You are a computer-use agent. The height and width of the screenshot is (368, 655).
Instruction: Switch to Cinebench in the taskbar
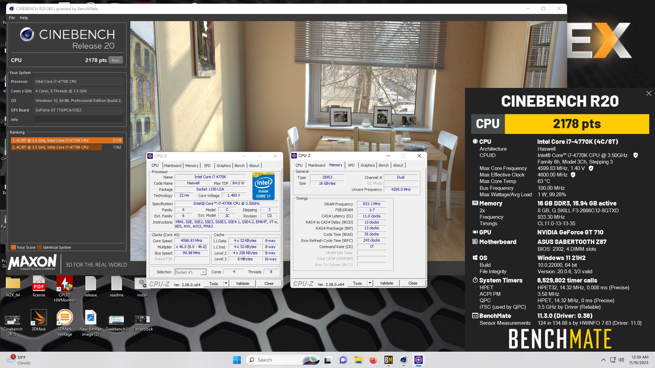pyautogui.click(x=404, y=360)
